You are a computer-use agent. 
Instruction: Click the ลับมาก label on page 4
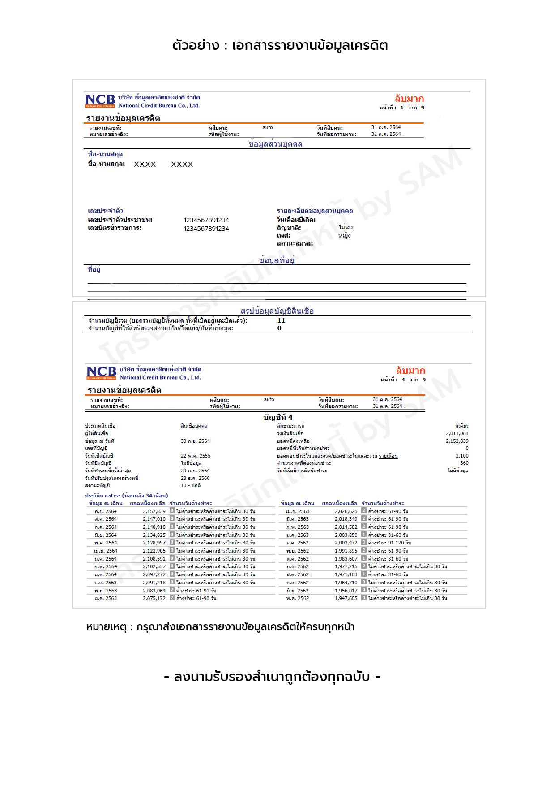pos(410,371)
